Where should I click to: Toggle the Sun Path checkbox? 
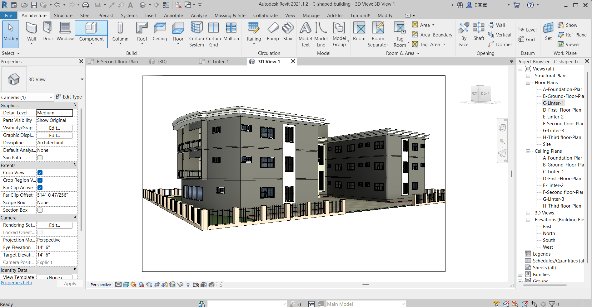pos(40,158)
